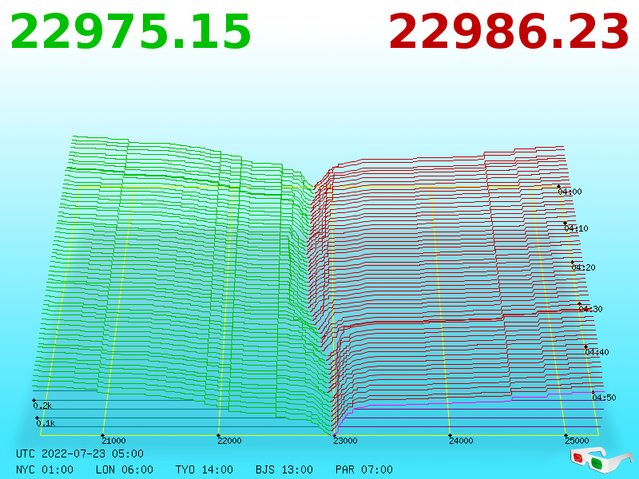Click the 22000 price axis label
The height and width of the screenshot is (479, 639).
tap(229, 441)
